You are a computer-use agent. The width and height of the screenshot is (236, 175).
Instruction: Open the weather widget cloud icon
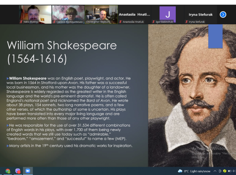pyautogui.click(x=180, y=171)
